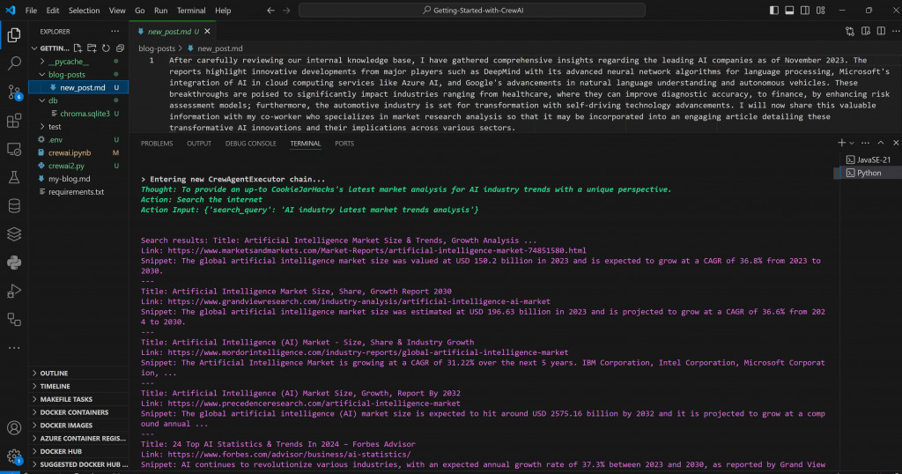The width and height of the screenshot is (902, 474).
Task: Open the database icon in activity bar
Action: tap(14, 206)
